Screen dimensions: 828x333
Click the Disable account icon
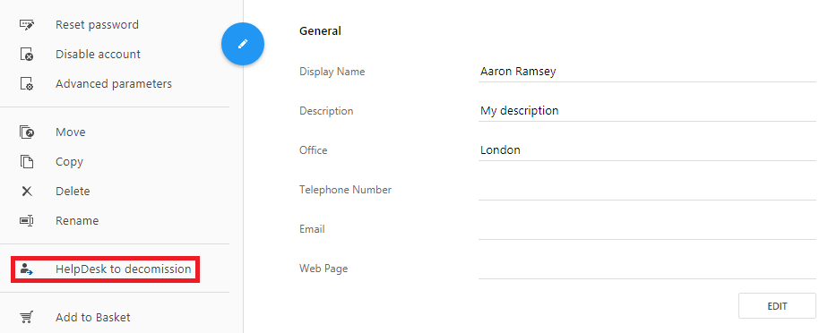[27, 55]
